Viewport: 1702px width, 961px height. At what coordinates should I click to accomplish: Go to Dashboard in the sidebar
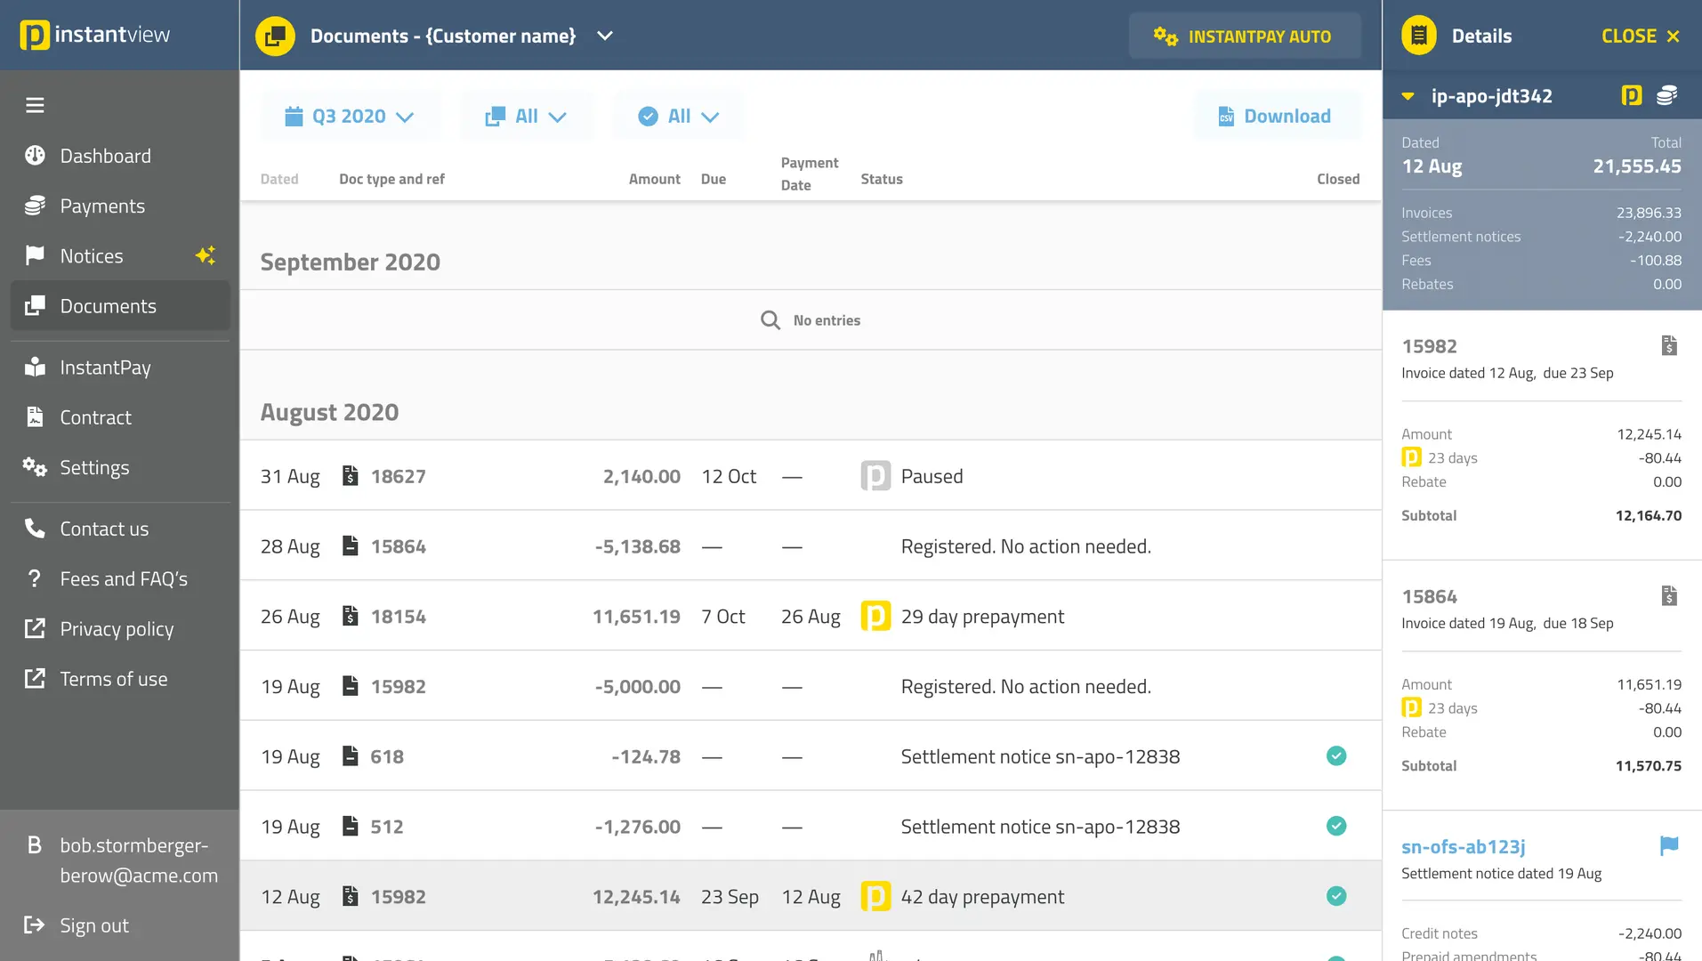point(105,157)
